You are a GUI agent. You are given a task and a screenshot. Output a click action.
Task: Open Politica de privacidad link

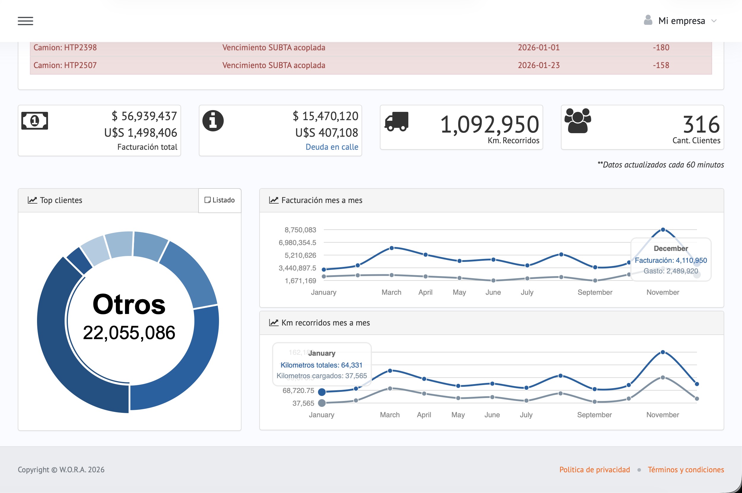[594, 469]
